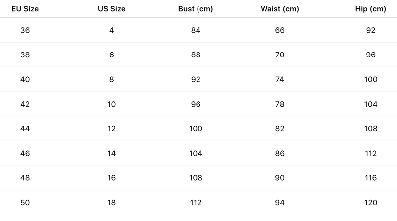Select the US size 6 cell
Screen dimensions: 397x221
click(x=111, y=55)
